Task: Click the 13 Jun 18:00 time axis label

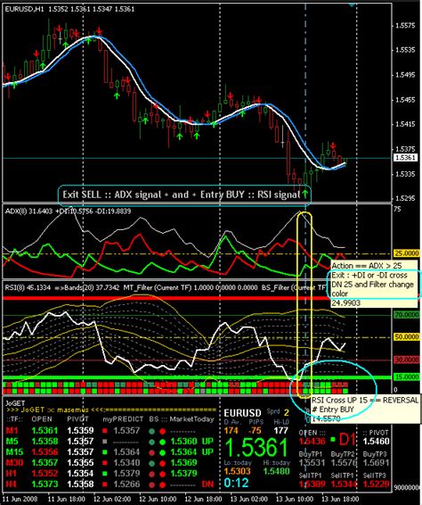Action: 340,499
